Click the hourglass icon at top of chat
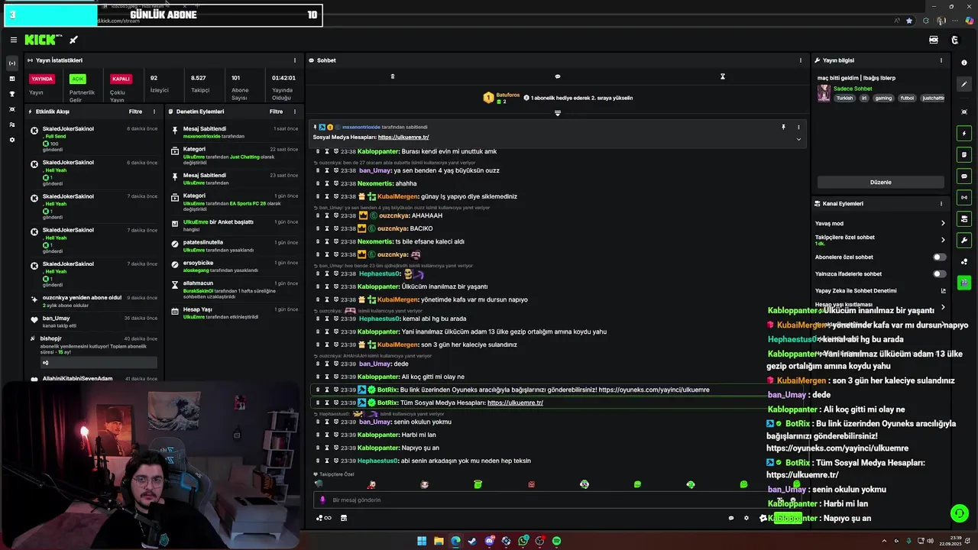Image resolution: width=978 pixels, height=550 pixels. point(722,76)
